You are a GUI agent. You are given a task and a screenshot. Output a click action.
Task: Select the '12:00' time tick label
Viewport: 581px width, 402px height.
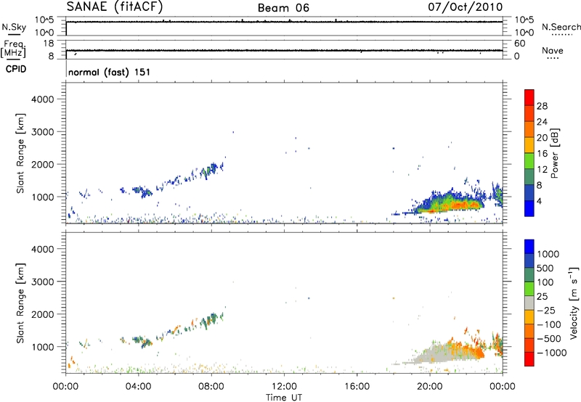pos(284,387)
